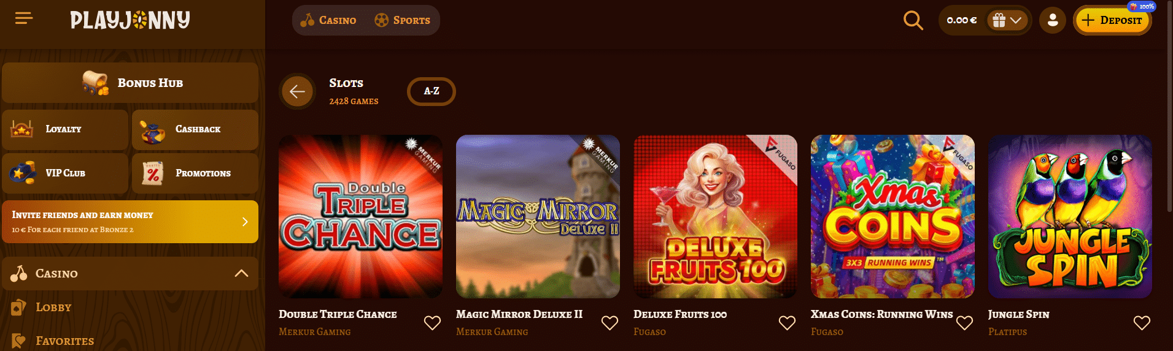1173x351 pixels.
Task: Open the Loyalty crown icon tile
Action: [x=65, y=129]
